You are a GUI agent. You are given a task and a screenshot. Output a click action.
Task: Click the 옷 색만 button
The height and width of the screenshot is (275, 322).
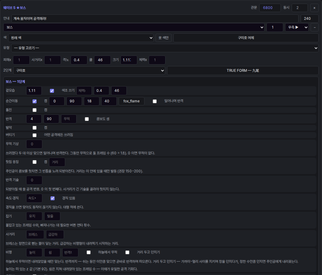[x=163, y=38]
